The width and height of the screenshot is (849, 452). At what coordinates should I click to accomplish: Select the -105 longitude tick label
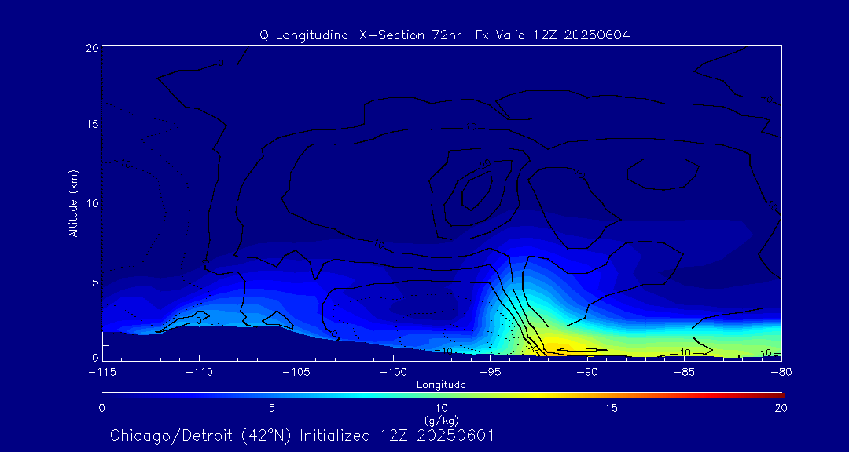click(296, 373)
